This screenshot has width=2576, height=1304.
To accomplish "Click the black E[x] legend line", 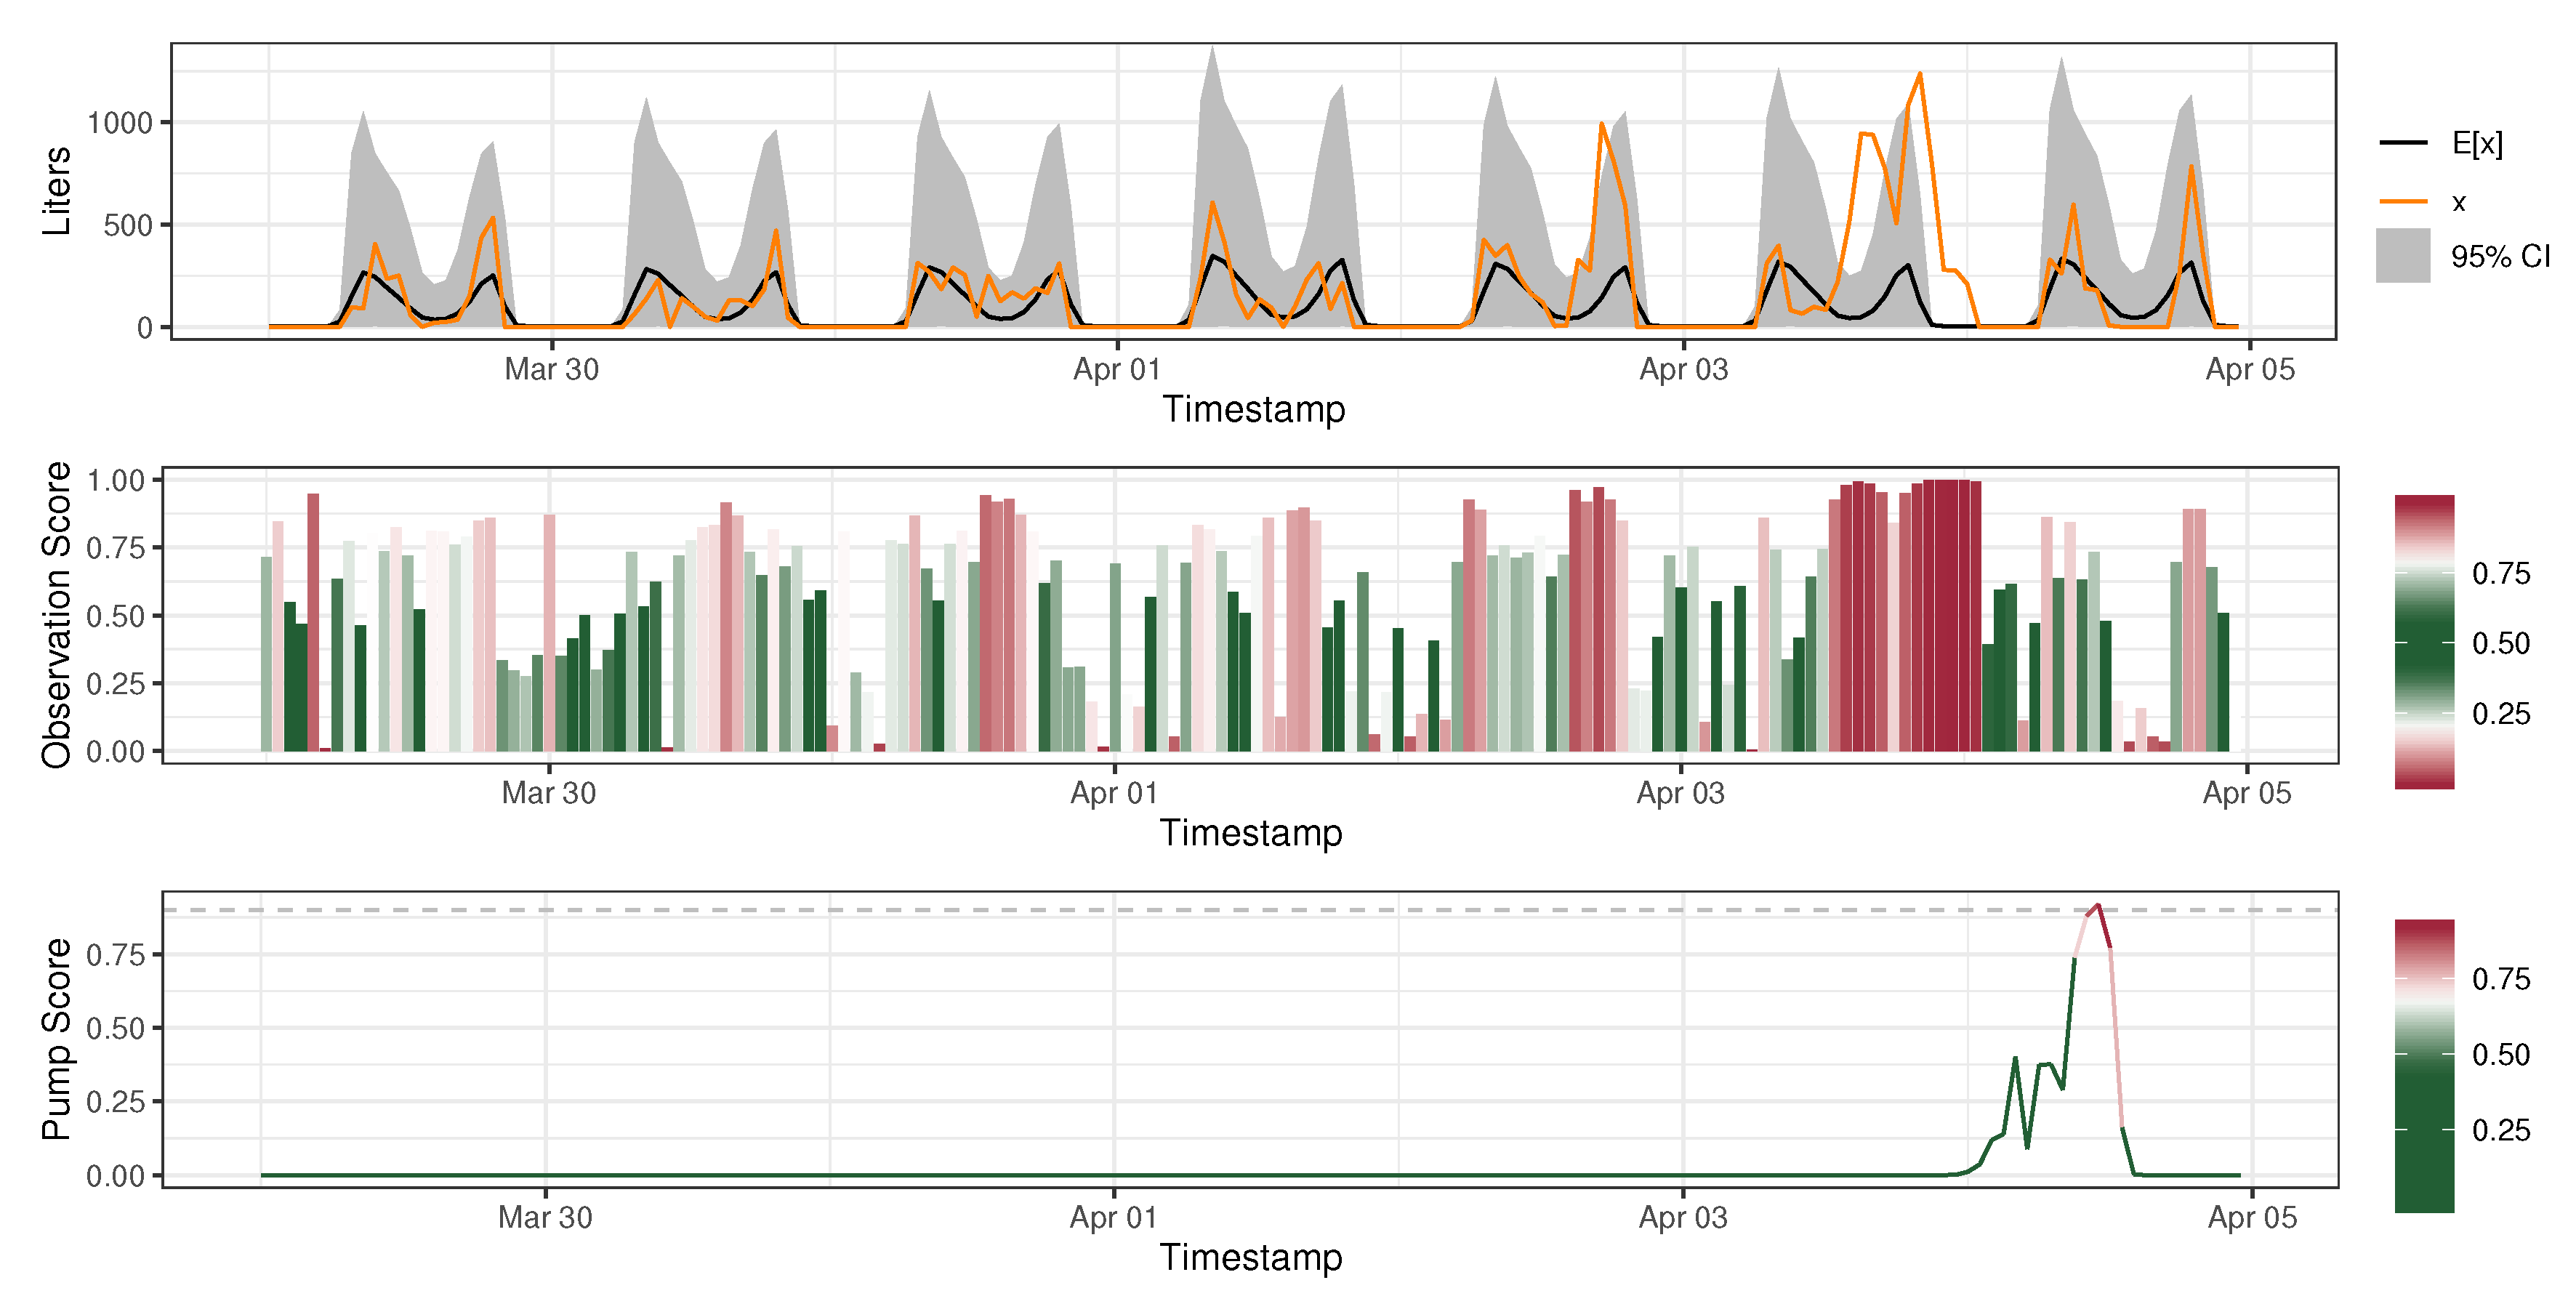I will [2403, 143].
